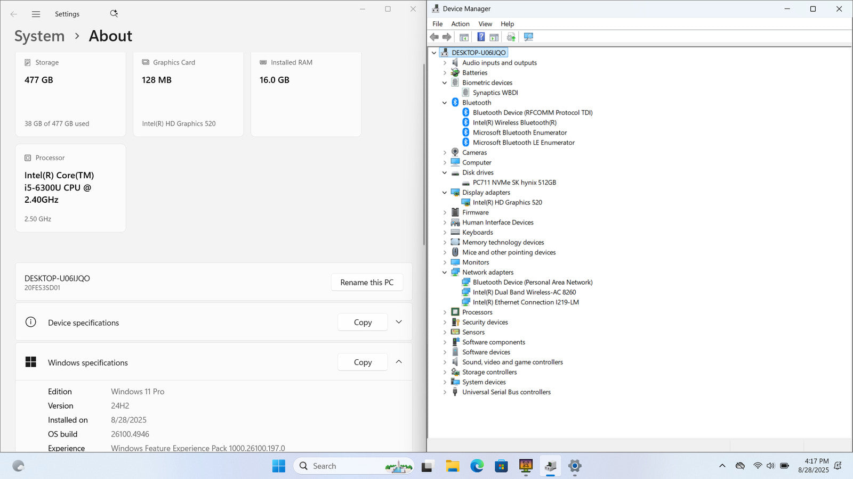Click the Update device driver toolbar icon
Image resolution: width=853 pixels, height=479 pixels.
511,37
